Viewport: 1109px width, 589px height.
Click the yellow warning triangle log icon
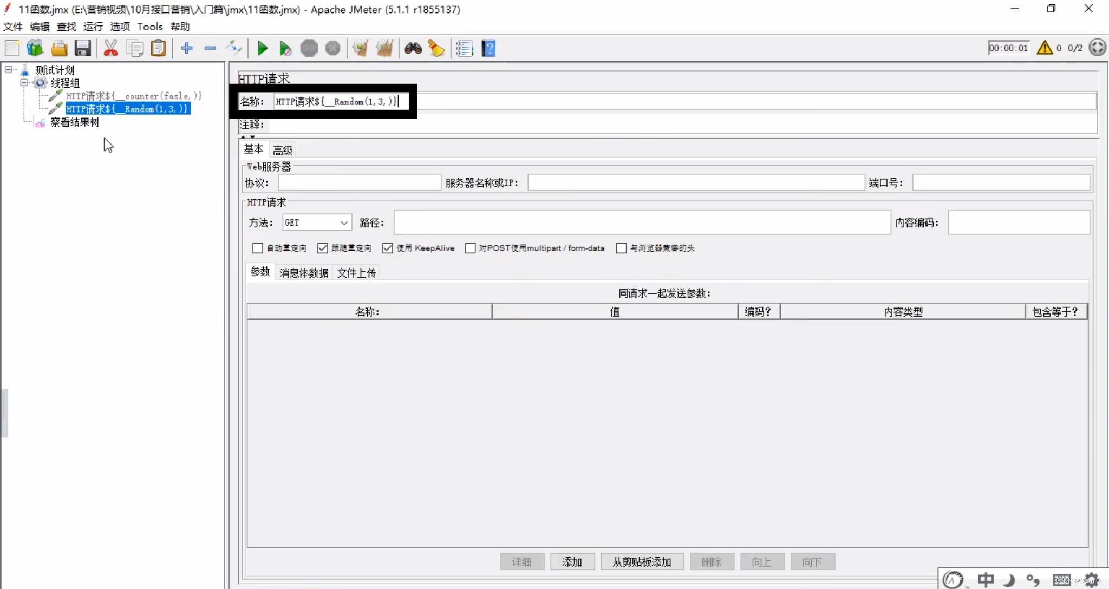1045,48
